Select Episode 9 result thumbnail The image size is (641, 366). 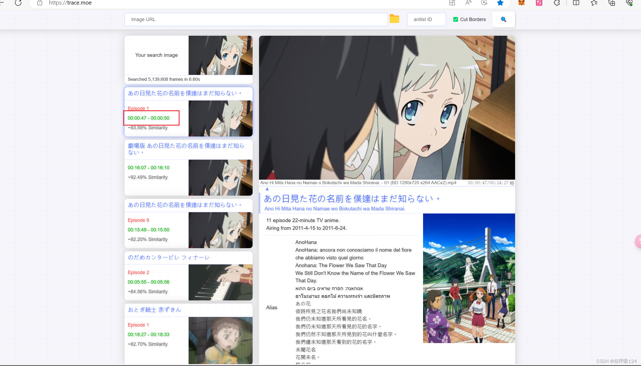(220, 230)
